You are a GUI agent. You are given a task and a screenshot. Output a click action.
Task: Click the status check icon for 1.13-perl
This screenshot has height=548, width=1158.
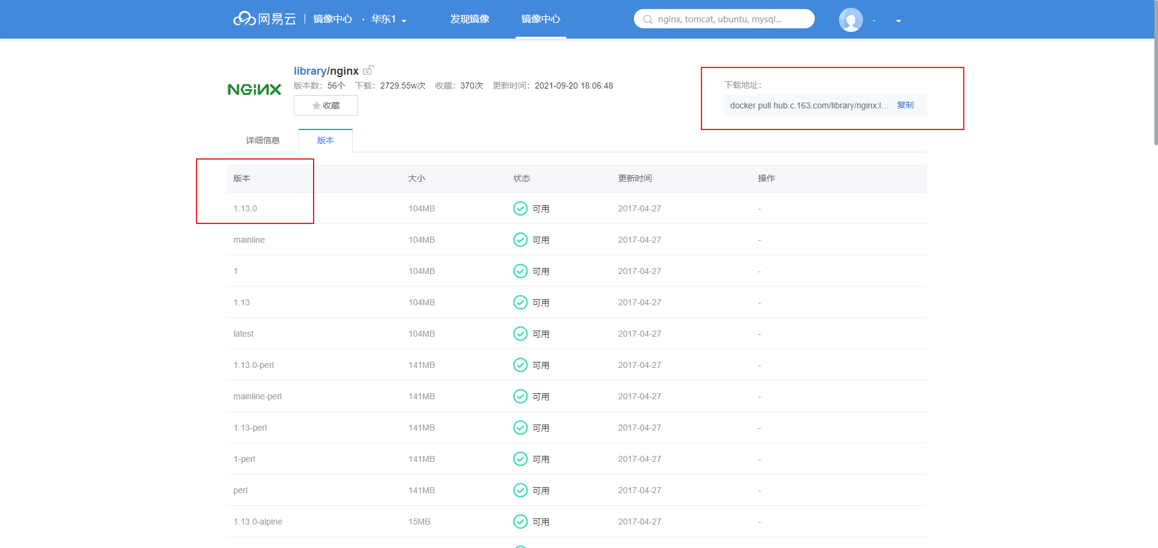(520, 428)
